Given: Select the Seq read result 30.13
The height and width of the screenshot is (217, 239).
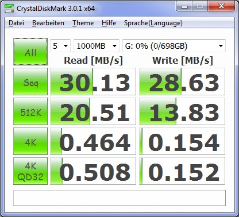Looking at the screenshot, I should 93,82.
